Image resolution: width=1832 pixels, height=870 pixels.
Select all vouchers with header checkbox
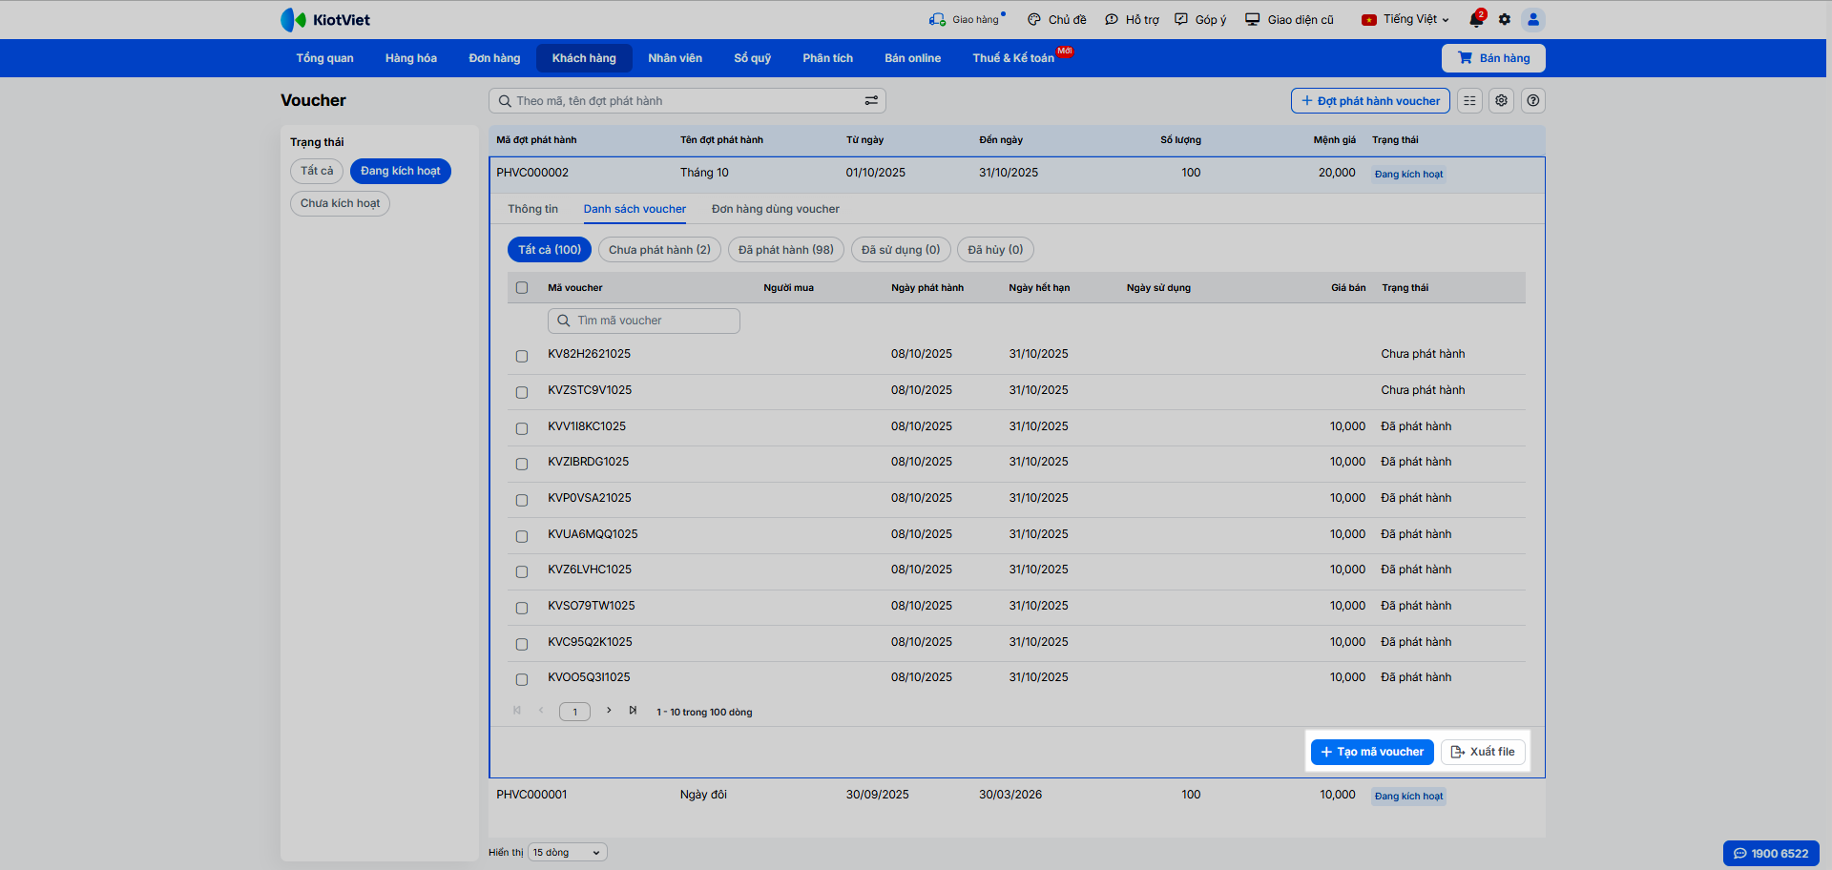522,288
